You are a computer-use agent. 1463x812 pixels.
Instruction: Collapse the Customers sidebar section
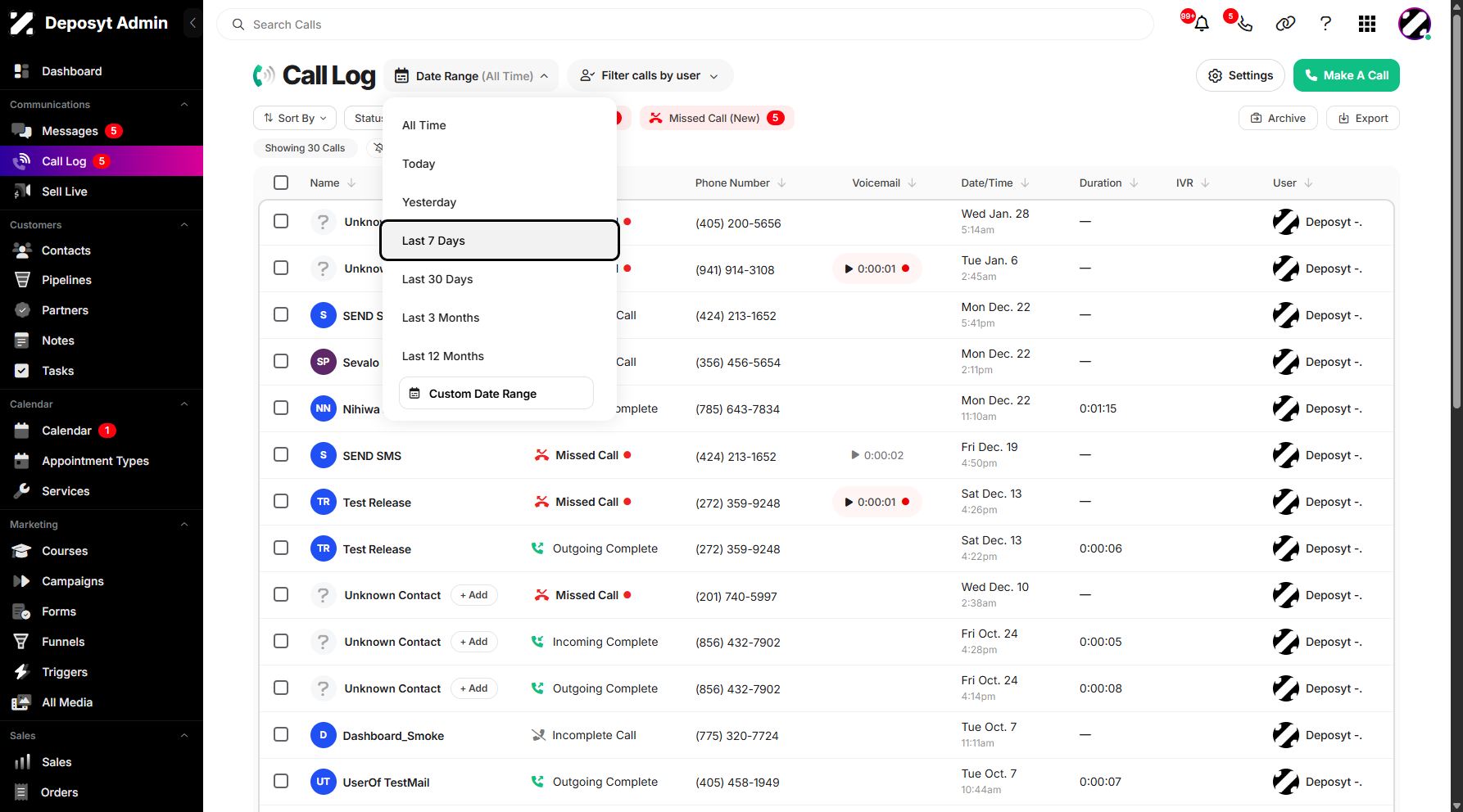(184, 224)
